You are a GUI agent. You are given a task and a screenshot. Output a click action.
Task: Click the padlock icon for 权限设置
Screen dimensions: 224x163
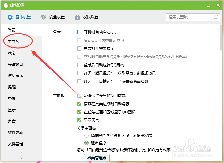point(78,17)
